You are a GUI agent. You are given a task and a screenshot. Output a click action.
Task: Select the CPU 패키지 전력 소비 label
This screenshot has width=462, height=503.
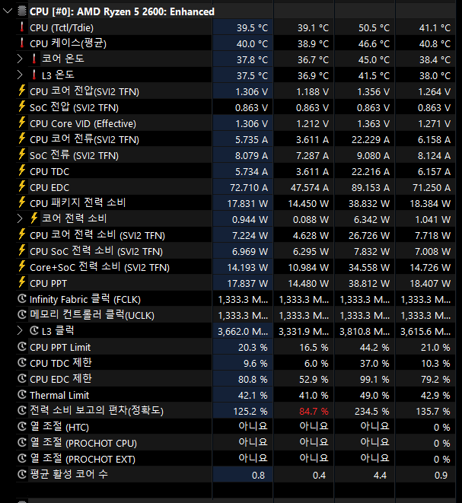coord(78,203)
